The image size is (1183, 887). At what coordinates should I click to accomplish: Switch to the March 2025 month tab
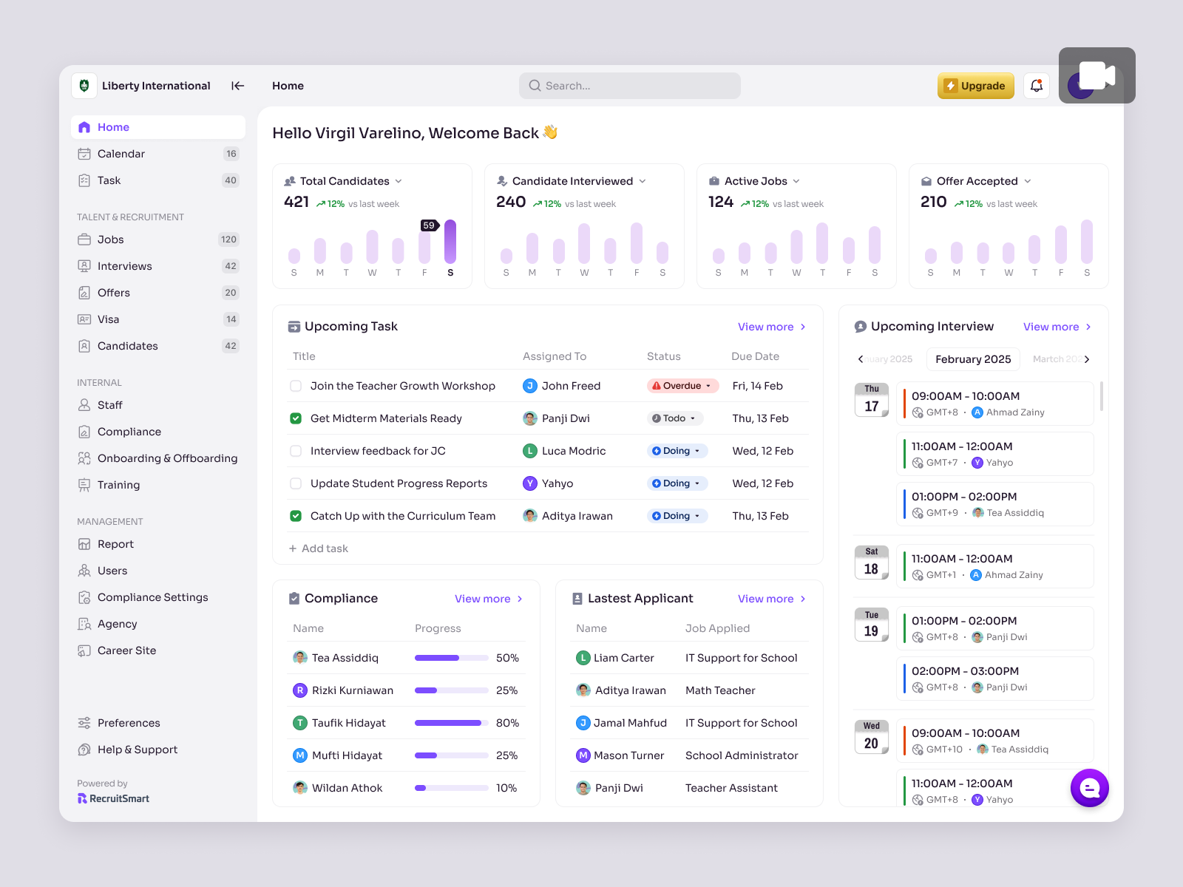tap(1057, 359)
